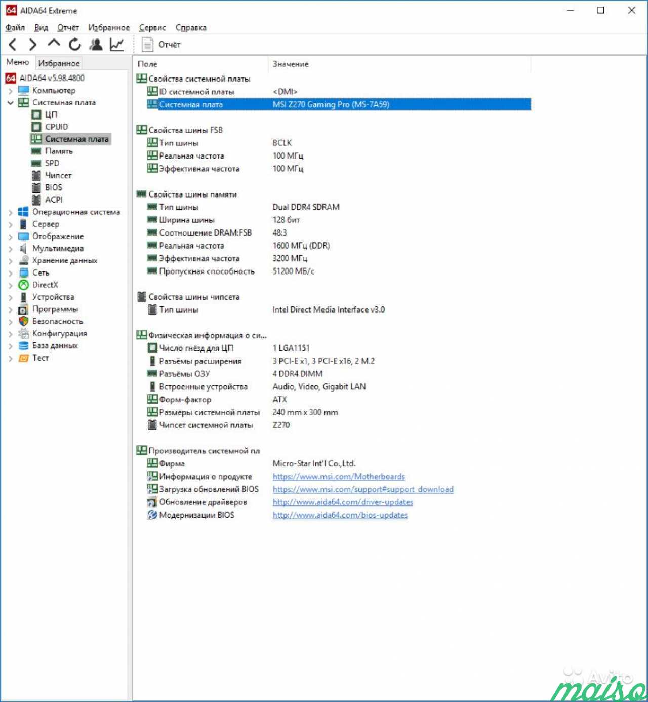648x702 pixels.
Task: Select the Память tree item
Action: 59,151
